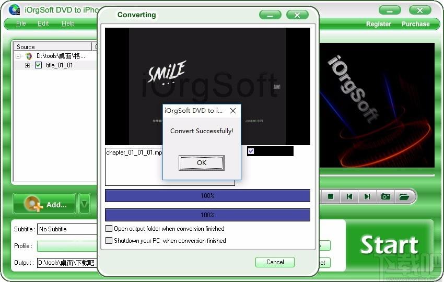This screenshot has width=444, height=282.
Task: Select the D:\tools source path row
Action: click(x=61, y=56)
